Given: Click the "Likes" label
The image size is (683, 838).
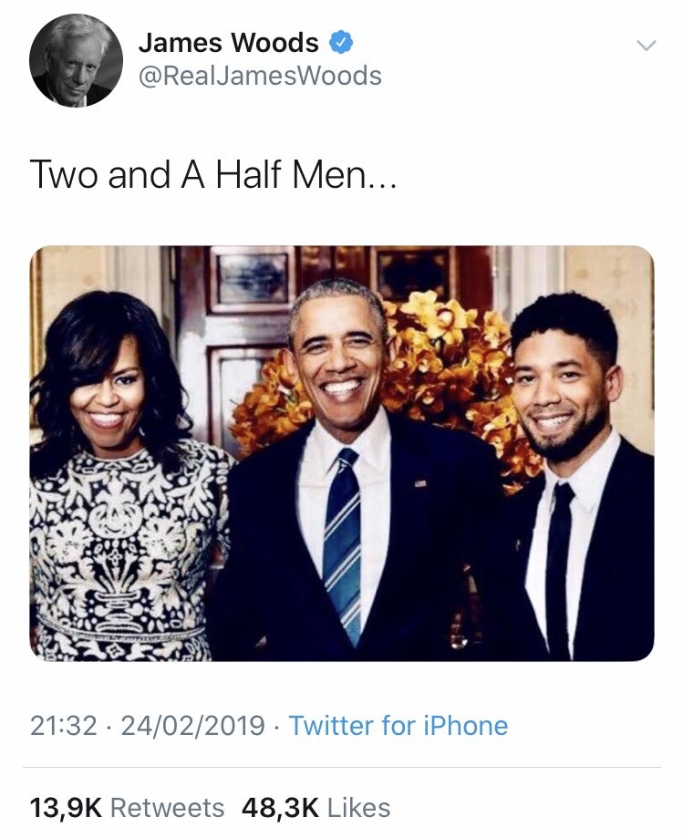Looking at the screenshot, I should pyautogui.click(x=358, y=807).
